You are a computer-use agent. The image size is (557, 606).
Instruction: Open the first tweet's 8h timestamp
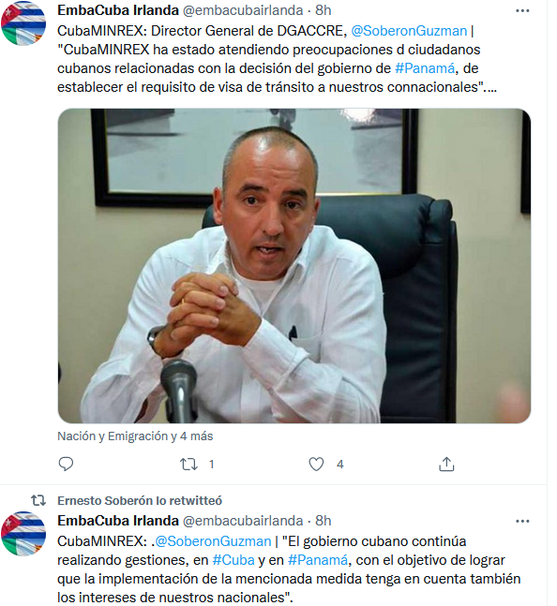324,10
